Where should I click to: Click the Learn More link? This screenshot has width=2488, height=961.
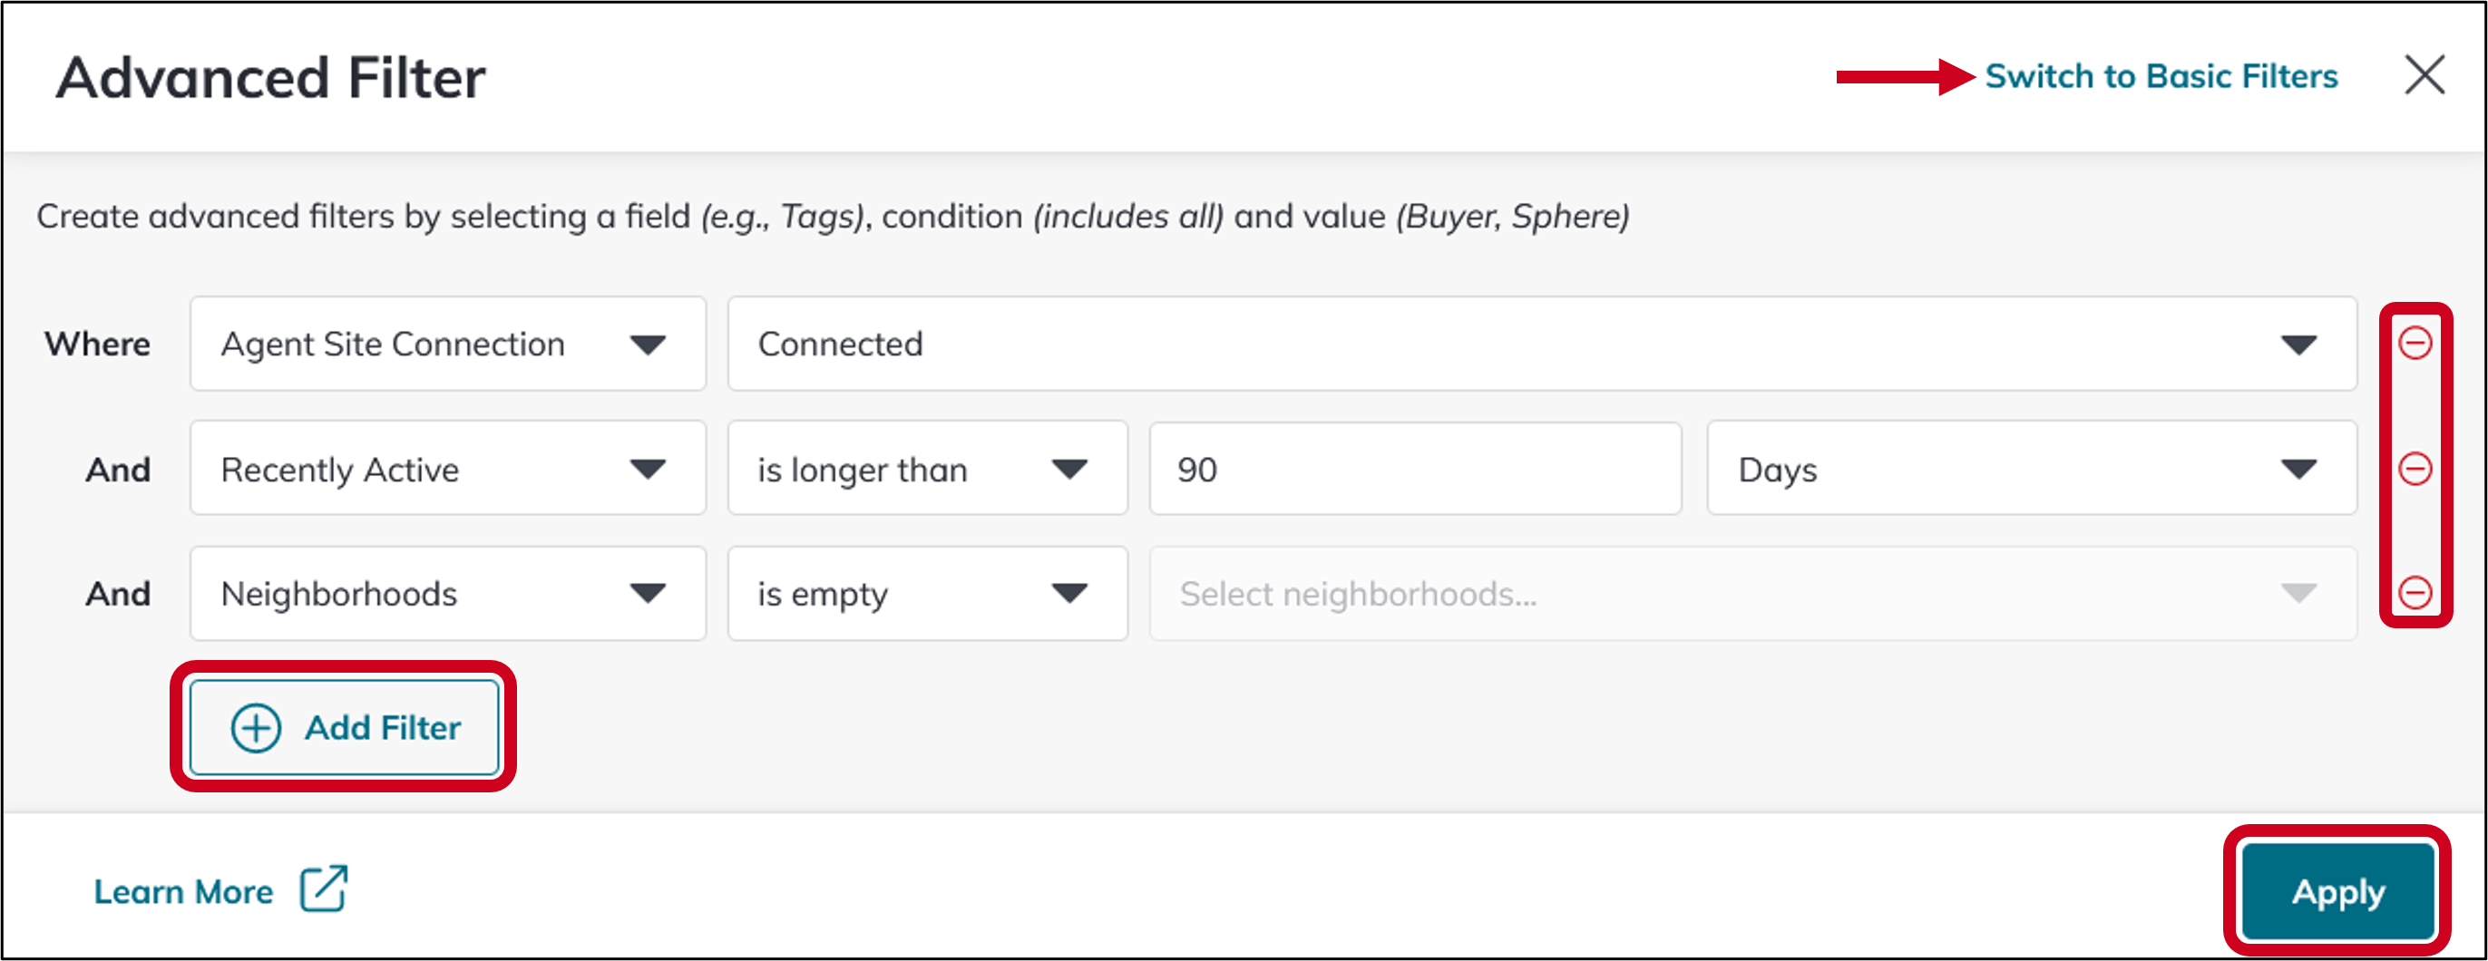click(183, 890)
